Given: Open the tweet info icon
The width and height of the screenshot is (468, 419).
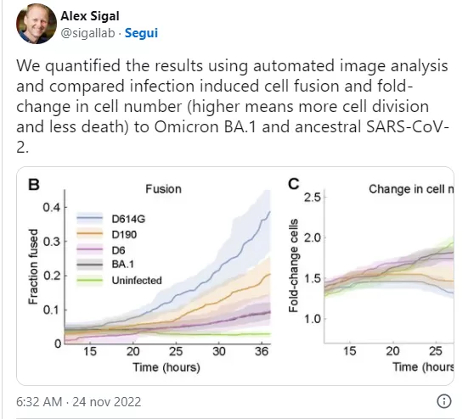Looking at the screenshot, I should (444, 401).
